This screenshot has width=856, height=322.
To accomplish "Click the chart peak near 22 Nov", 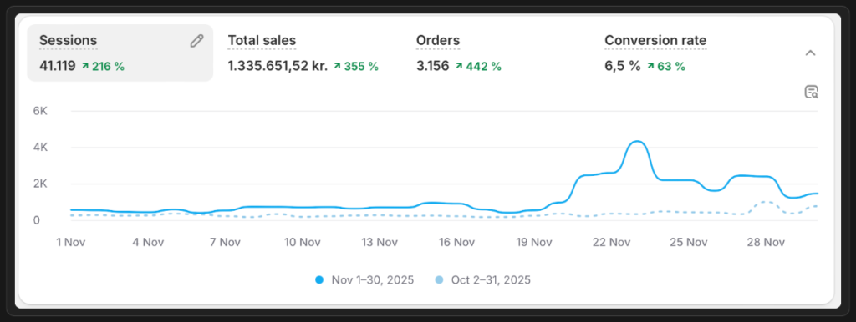I will tap(636, 142).
